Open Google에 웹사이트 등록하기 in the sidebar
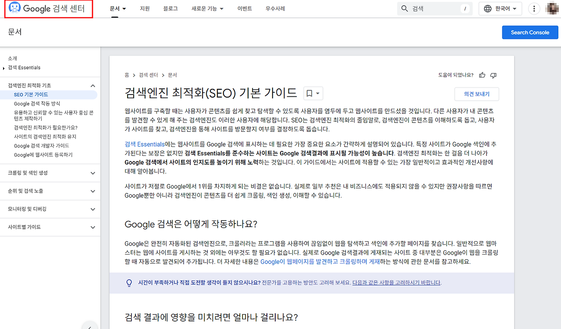 [43, 155]
